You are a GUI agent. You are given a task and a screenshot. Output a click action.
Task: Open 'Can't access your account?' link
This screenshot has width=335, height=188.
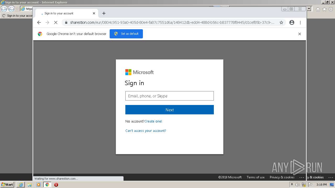tap(146, 131)
